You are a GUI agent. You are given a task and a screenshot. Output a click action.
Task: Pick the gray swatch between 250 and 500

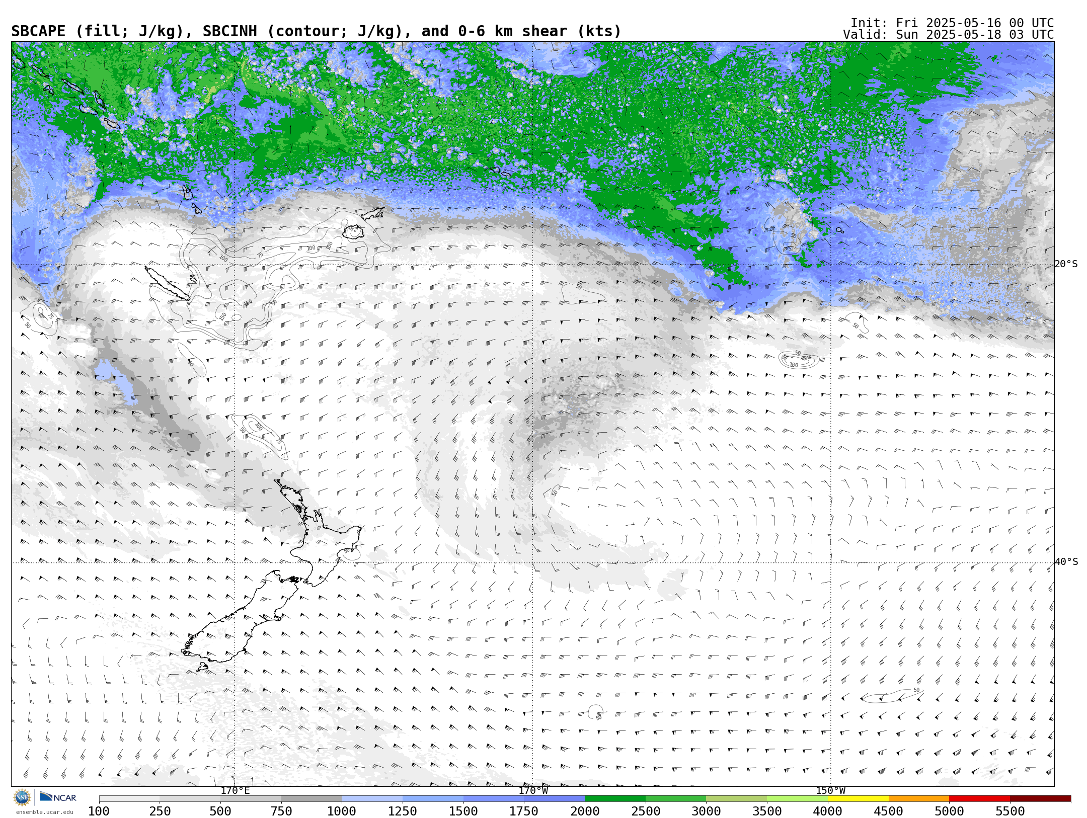(x=190, y=799)
